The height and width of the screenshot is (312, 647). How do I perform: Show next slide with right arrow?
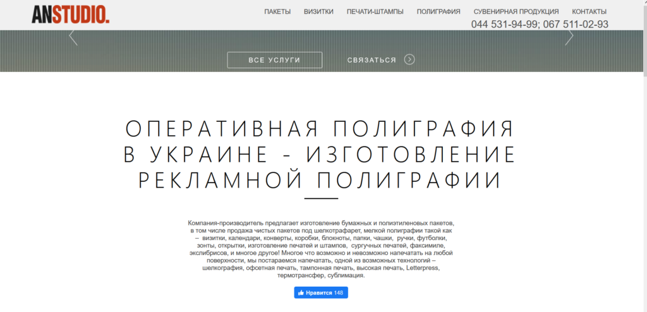(569, 37)
